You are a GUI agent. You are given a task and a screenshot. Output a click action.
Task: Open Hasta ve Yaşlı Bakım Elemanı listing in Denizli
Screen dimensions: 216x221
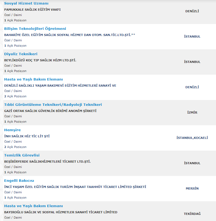[x=34, y=79]
